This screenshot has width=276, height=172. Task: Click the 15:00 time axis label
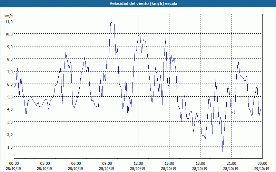tap(169, 164)
